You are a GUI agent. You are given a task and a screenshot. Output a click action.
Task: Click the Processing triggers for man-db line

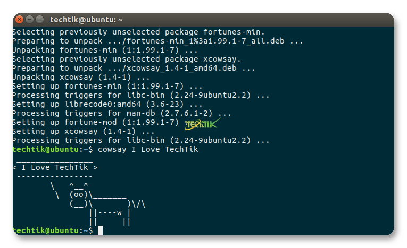[x=121, y=113]
